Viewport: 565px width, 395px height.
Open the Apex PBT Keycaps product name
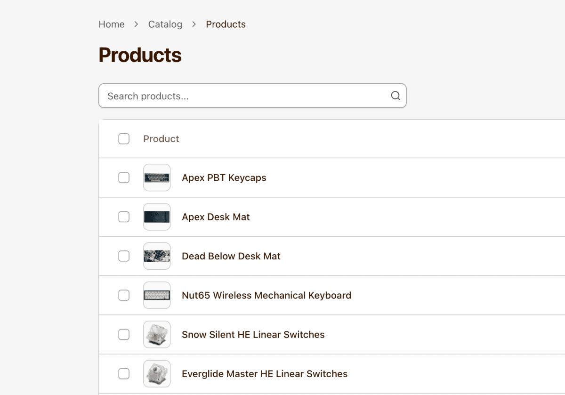[x=224, y=177]
